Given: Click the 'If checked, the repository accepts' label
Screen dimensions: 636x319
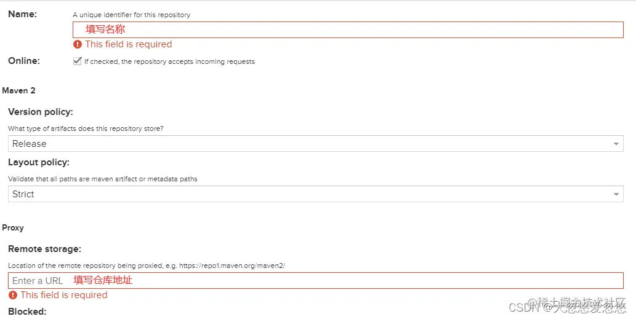Looking at the screenshot, I should click(169, 61).
